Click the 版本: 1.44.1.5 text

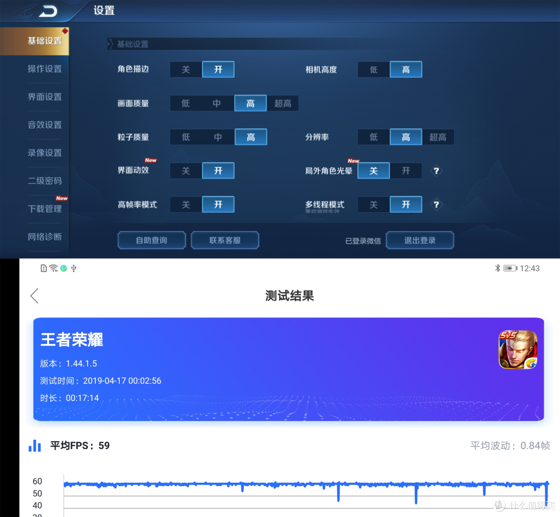68,364
